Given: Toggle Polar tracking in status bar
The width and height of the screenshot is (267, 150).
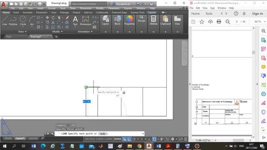Looking at the screenshot, I should tap(134, 139).
